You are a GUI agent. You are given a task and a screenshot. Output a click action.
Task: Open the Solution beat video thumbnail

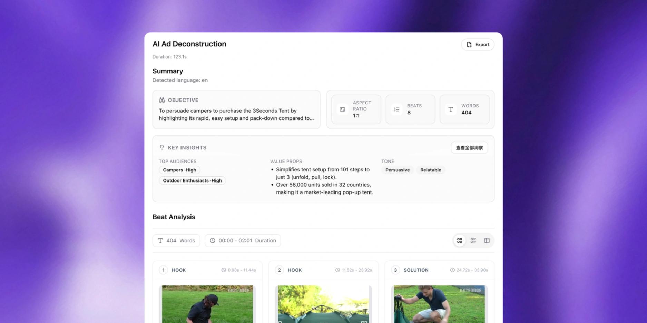coord(439,304)
